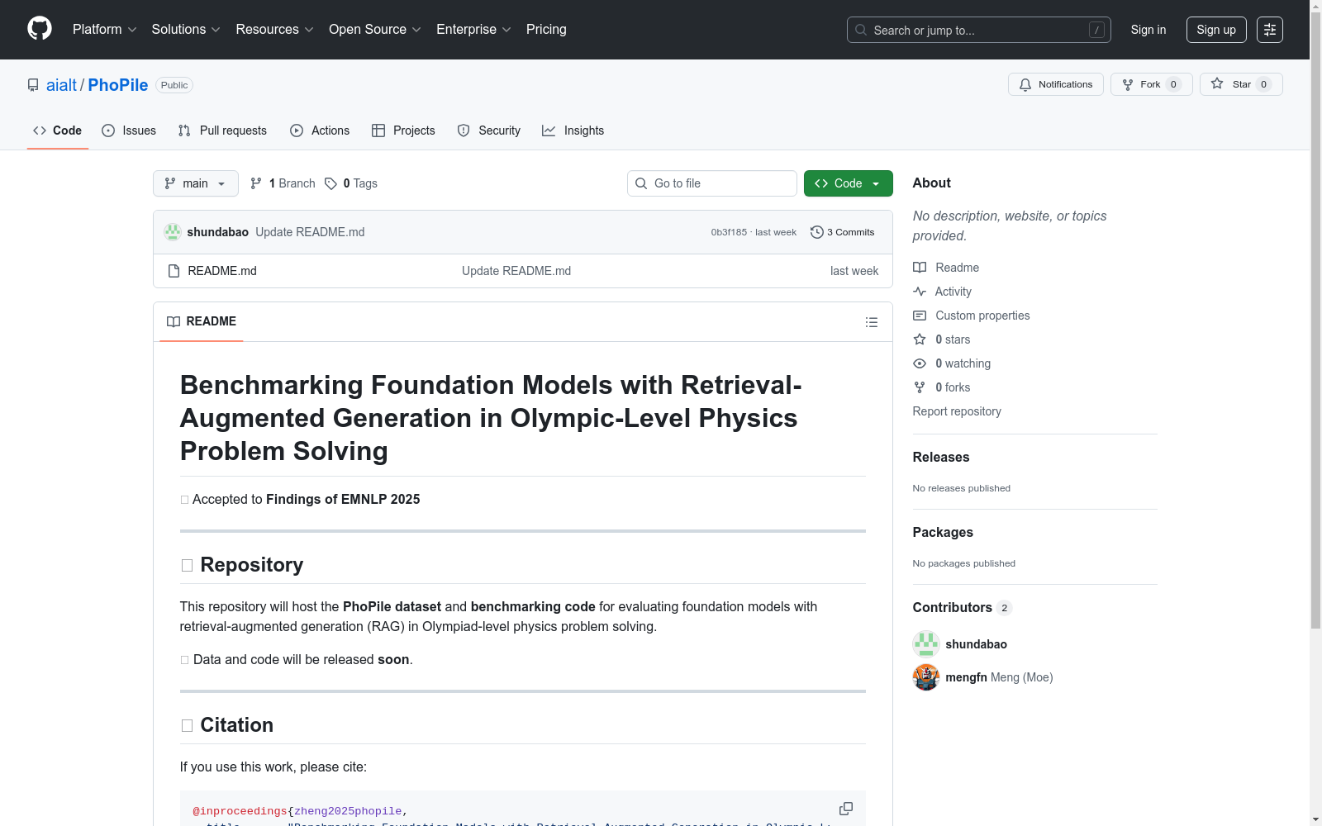
Task: View the 3 Commits history
Action: point(843,232)
